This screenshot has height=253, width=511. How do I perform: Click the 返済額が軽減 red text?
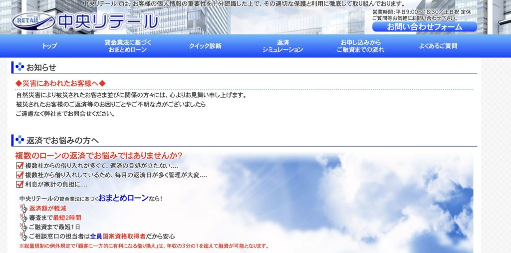pyautogui.click(x=47, y=208)
